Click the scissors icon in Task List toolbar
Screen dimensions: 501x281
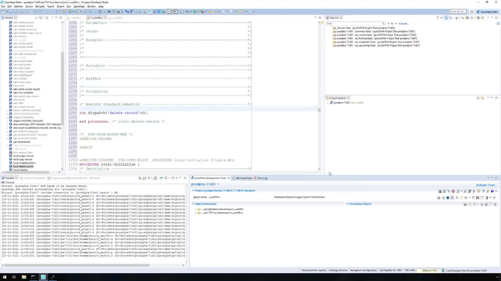pos(463,18)
